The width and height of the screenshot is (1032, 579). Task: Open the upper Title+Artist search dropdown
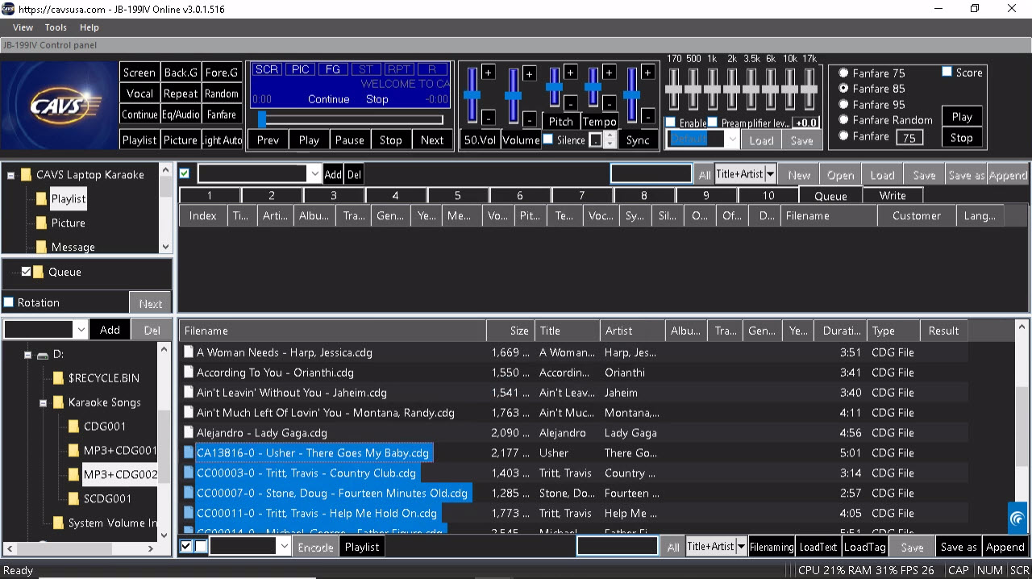tap(770, 174)
